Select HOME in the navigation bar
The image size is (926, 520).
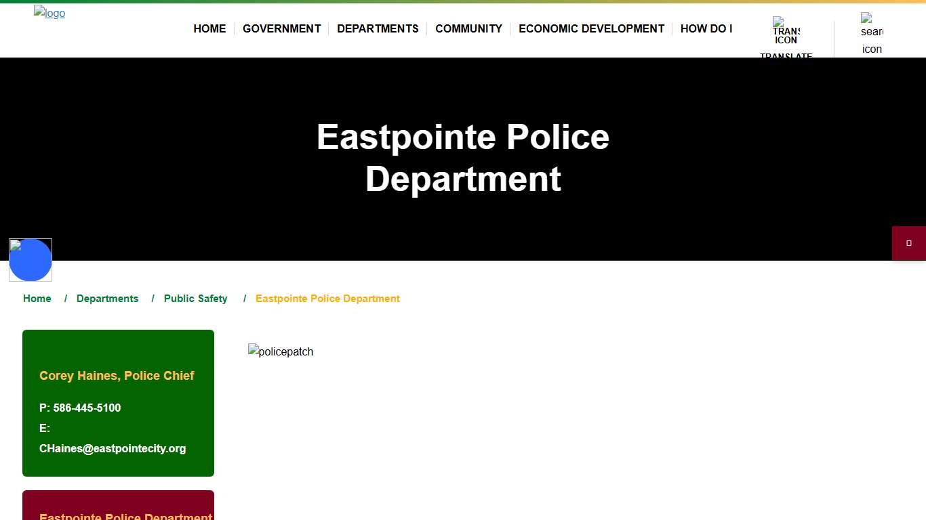209,28
